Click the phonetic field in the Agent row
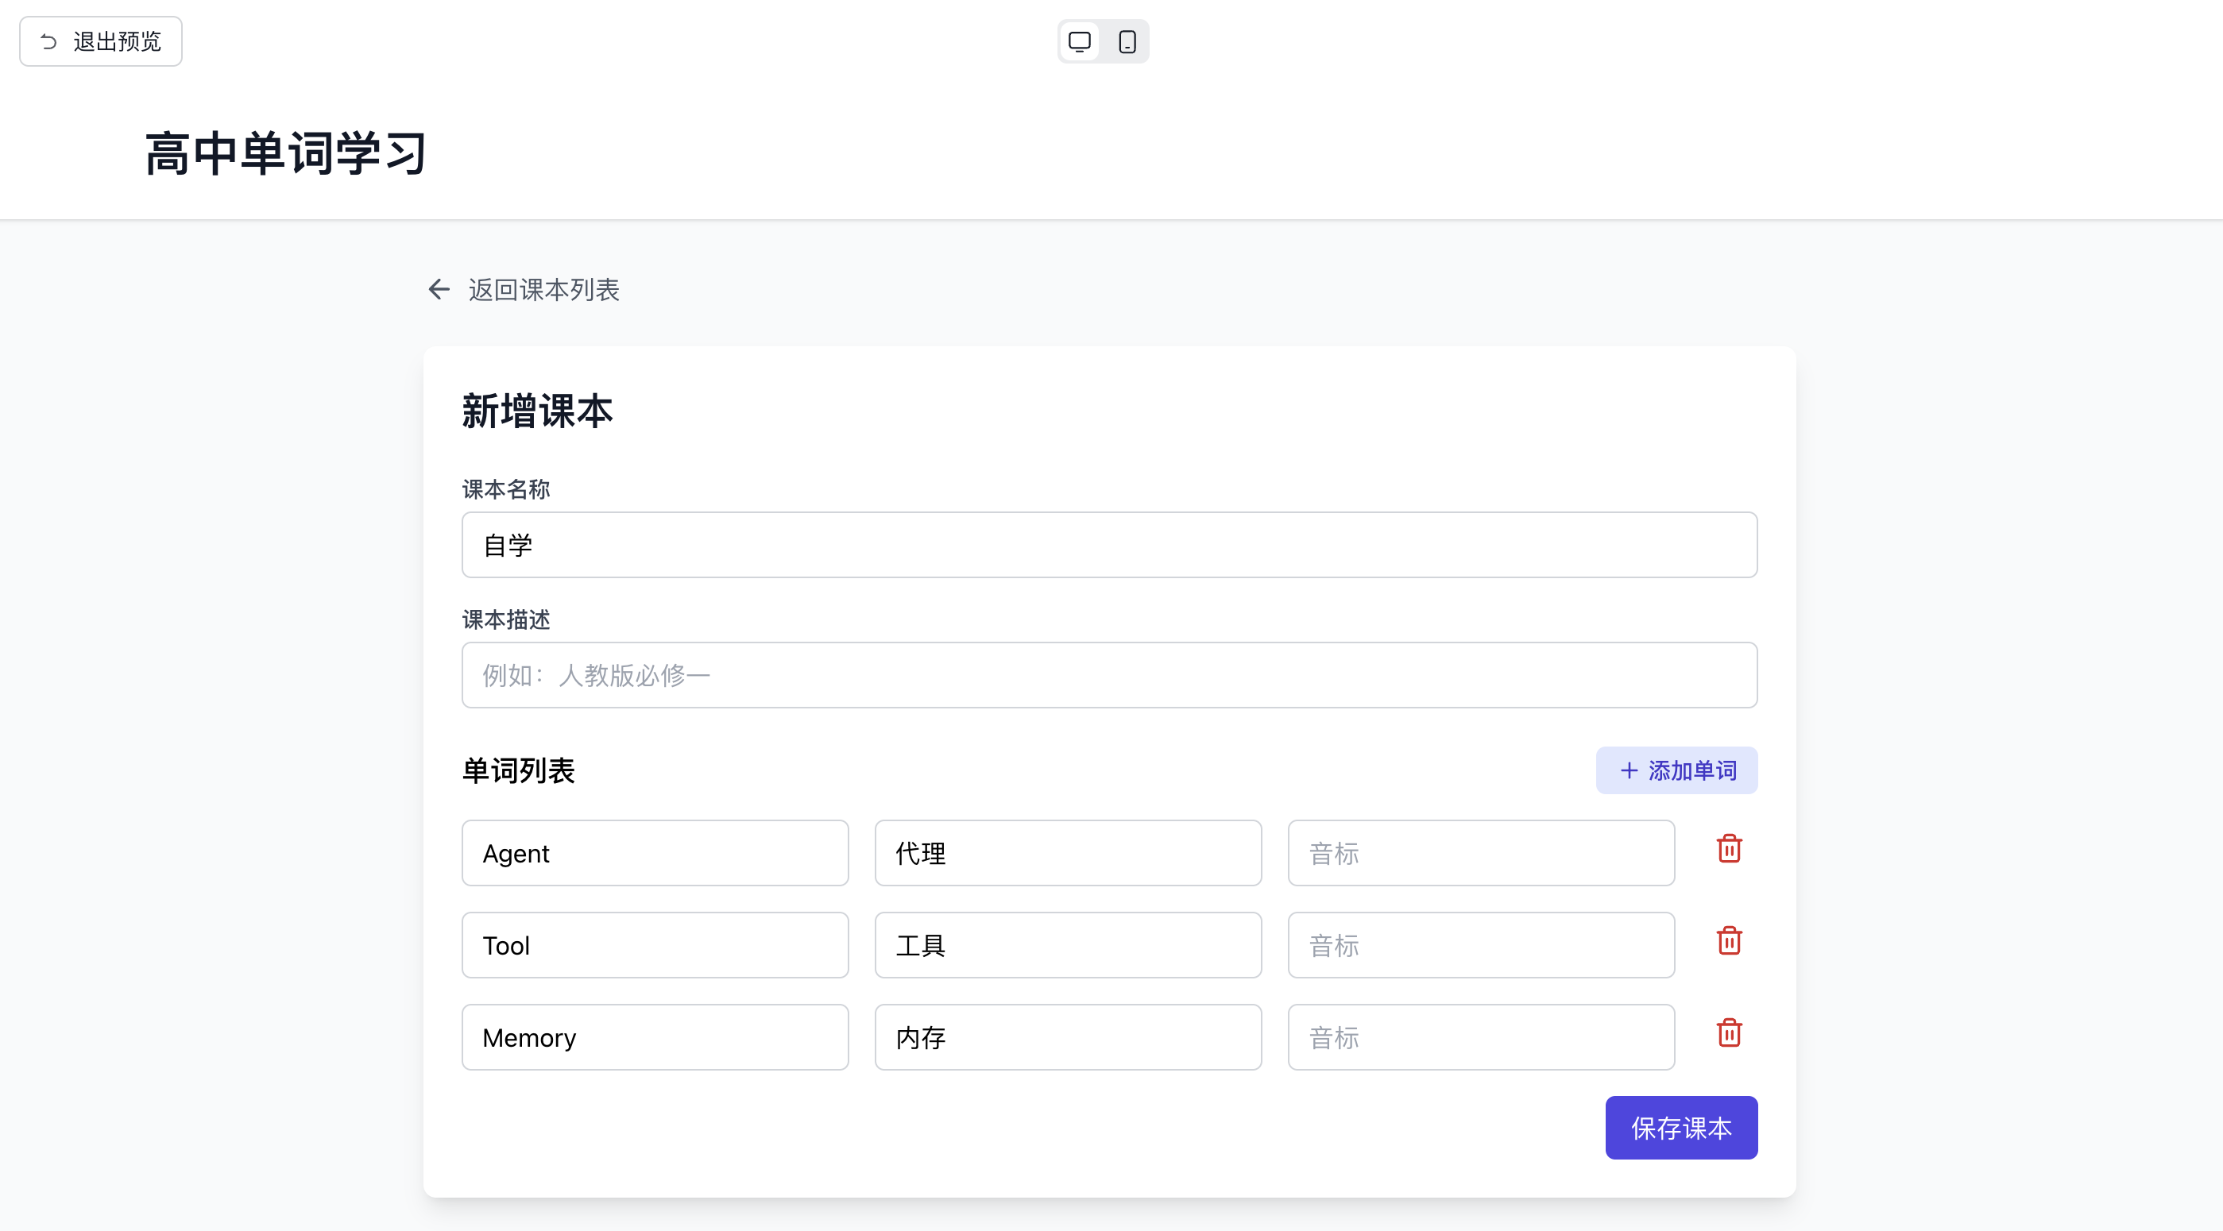2223x1231 pixels. tap(1481, 853)
